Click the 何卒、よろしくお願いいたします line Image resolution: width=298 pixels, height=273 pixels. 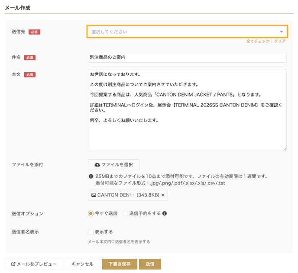coord(124,120)
